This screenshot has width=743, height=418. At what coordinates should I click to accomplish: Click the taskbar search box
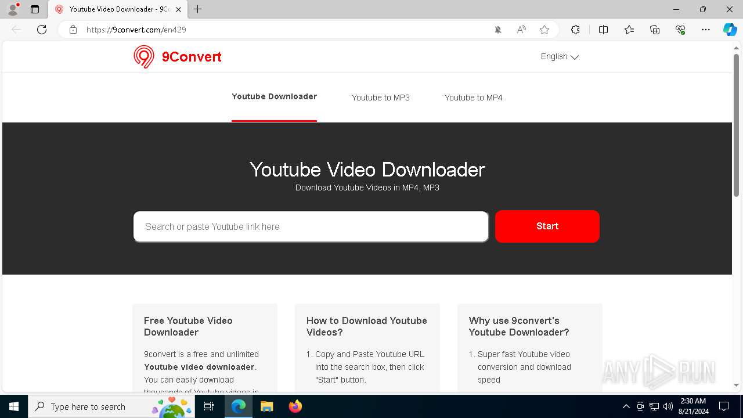(111, 406)
